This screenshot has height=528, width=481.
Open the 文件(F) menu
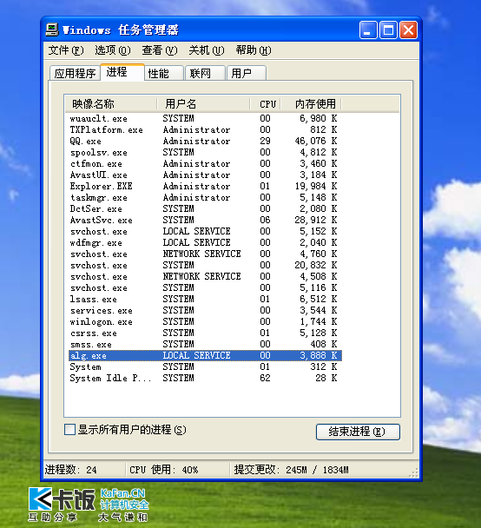point(66,50)
